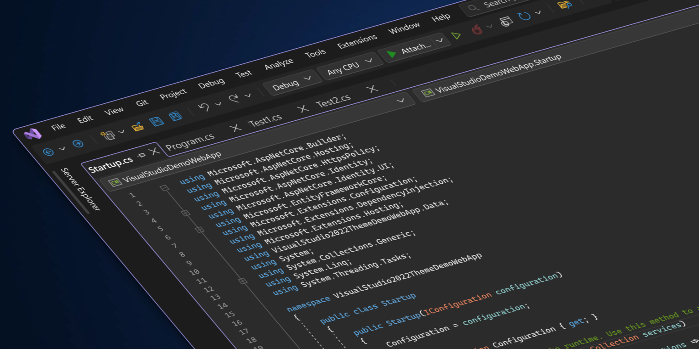Screen dimensions: 699x349
Task: Click 'System.Threading.Tasks' using line
Action: (x=357, y=270)
